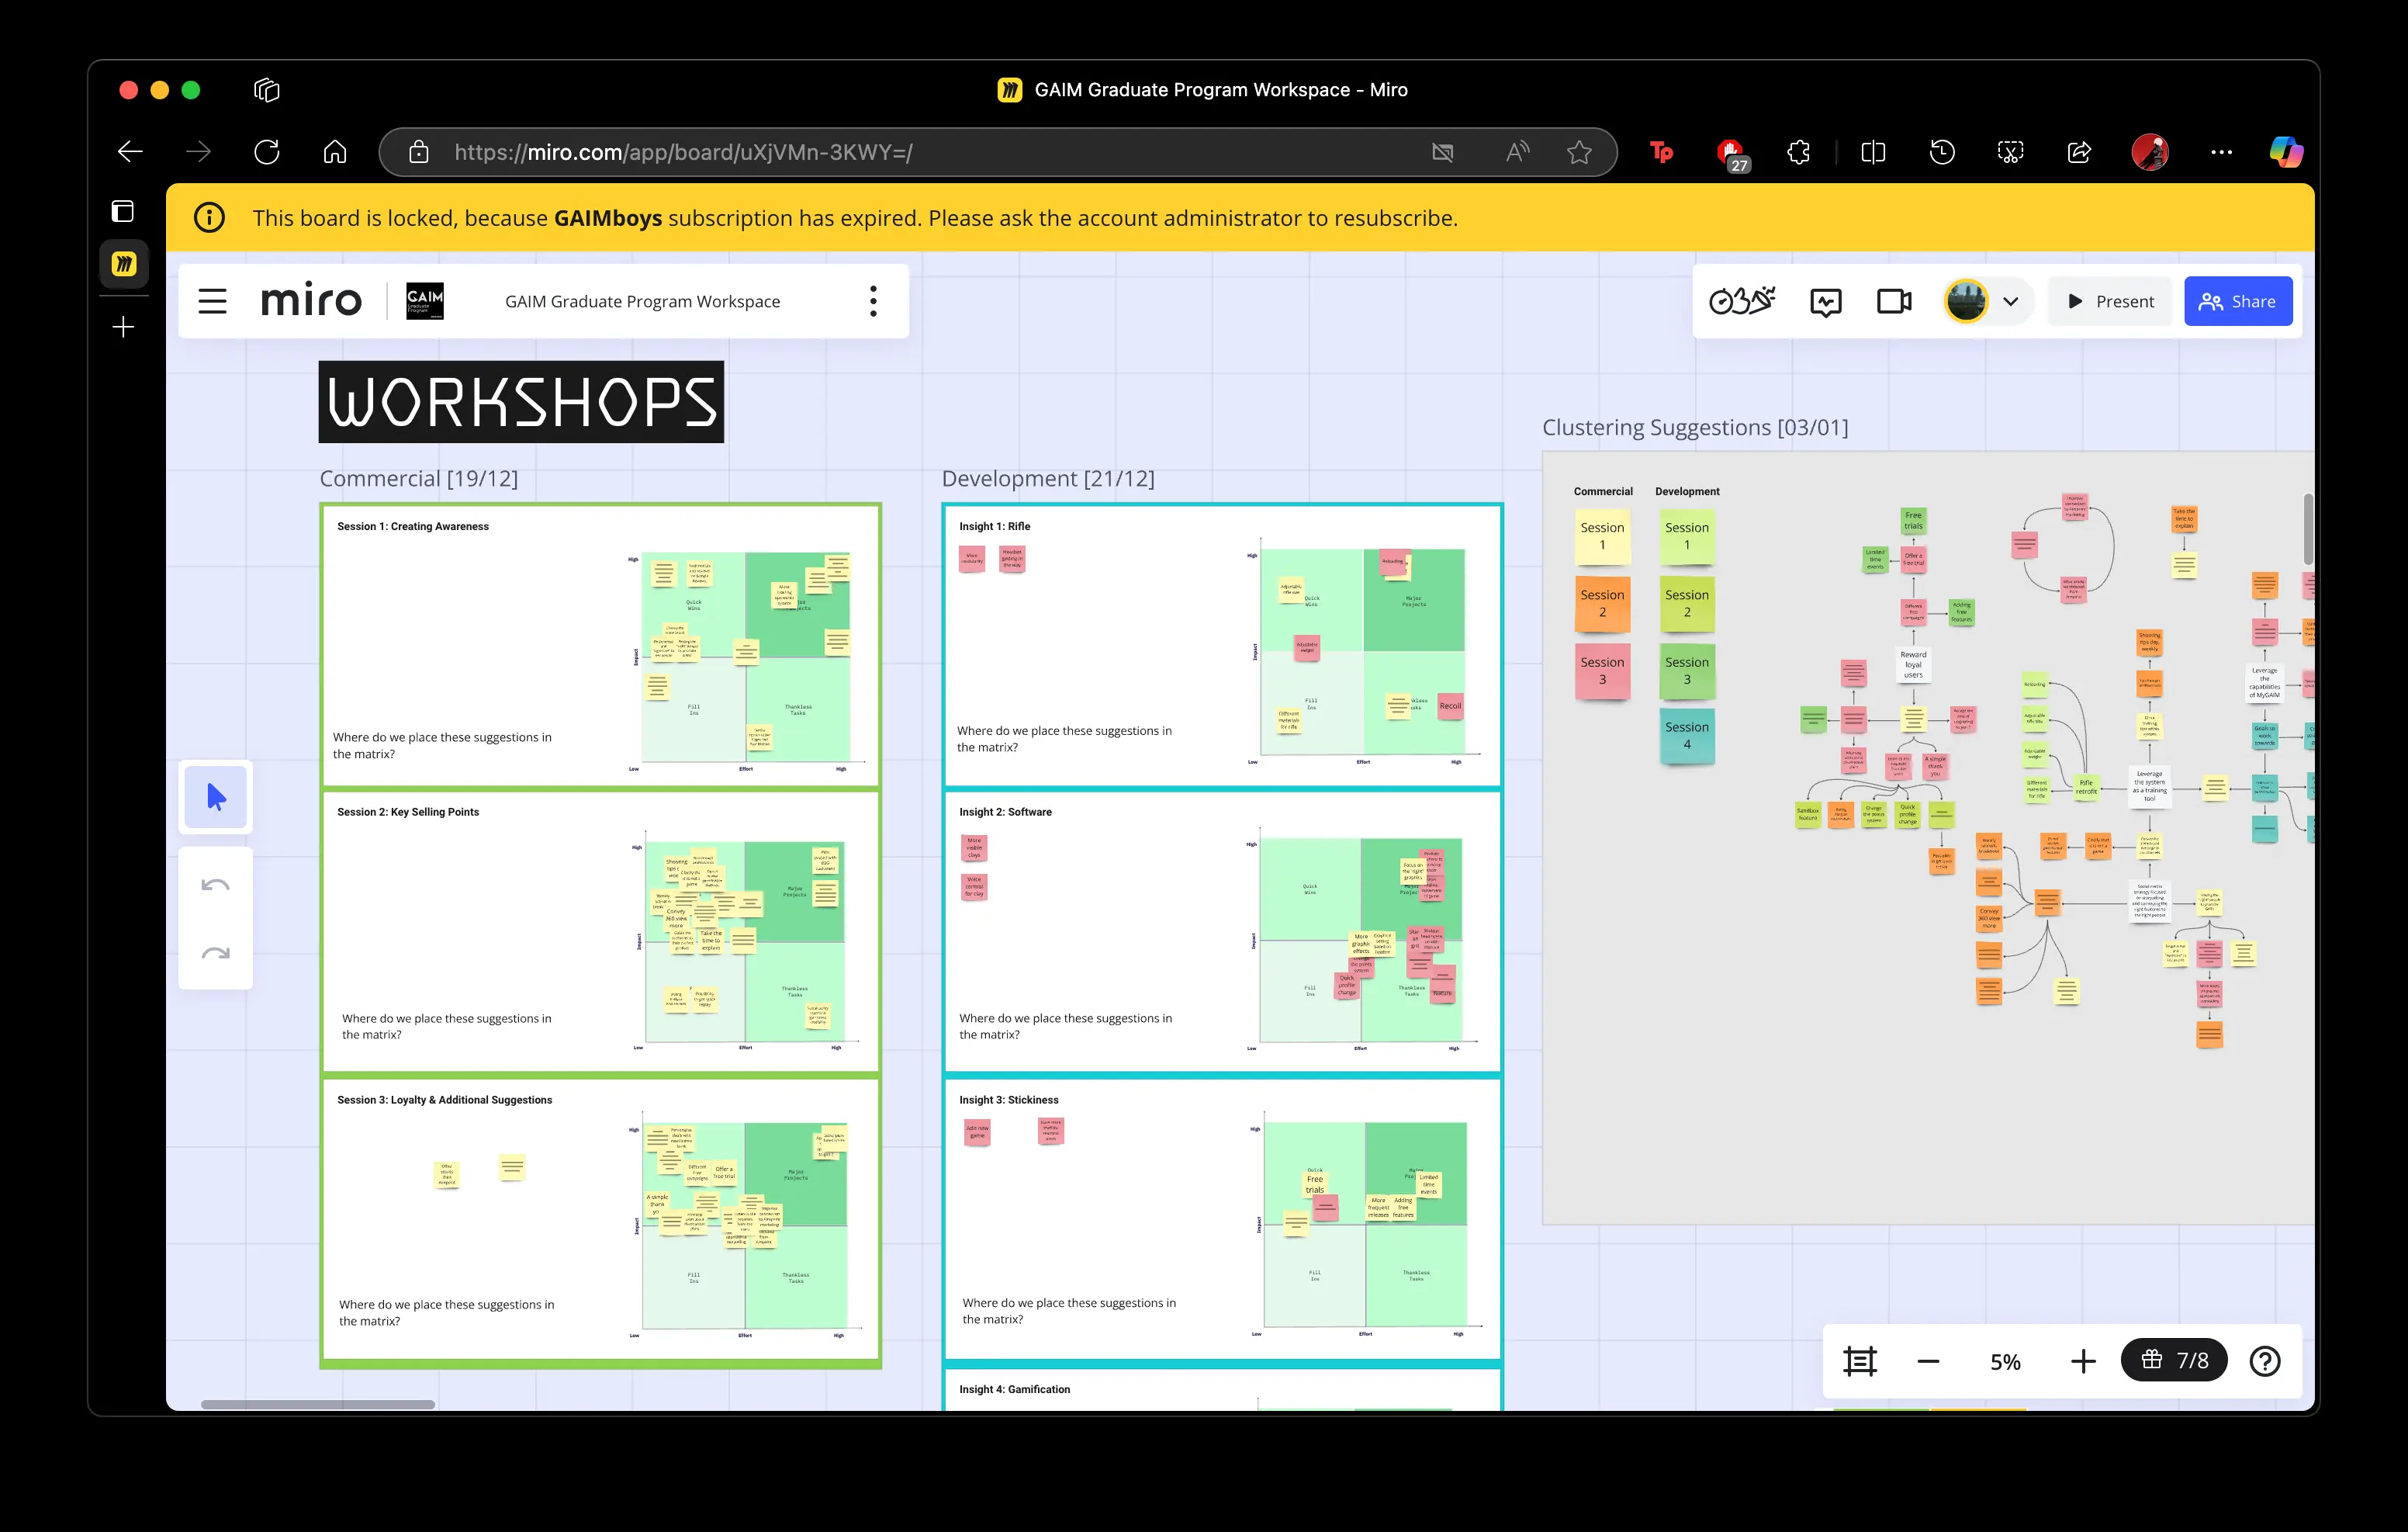This screenshot has height=1532, width=2408.
Task: Click the redo arrow on the left panel
Action: click(x=215, y=951)
